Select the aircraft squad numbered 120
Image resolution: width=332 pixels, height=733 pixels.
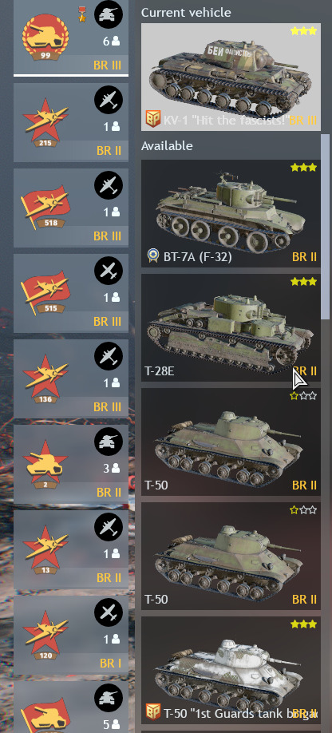(70, 635)
